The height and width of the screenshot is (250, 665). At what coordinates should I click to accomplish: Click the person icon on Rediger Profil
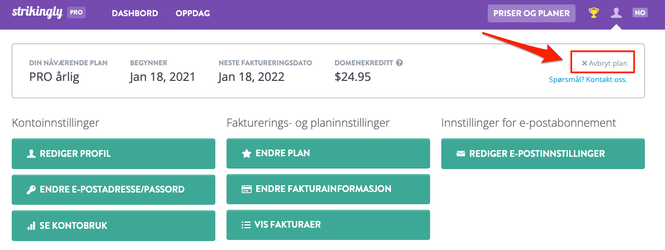pyautogui.click(x=31, y=153)
